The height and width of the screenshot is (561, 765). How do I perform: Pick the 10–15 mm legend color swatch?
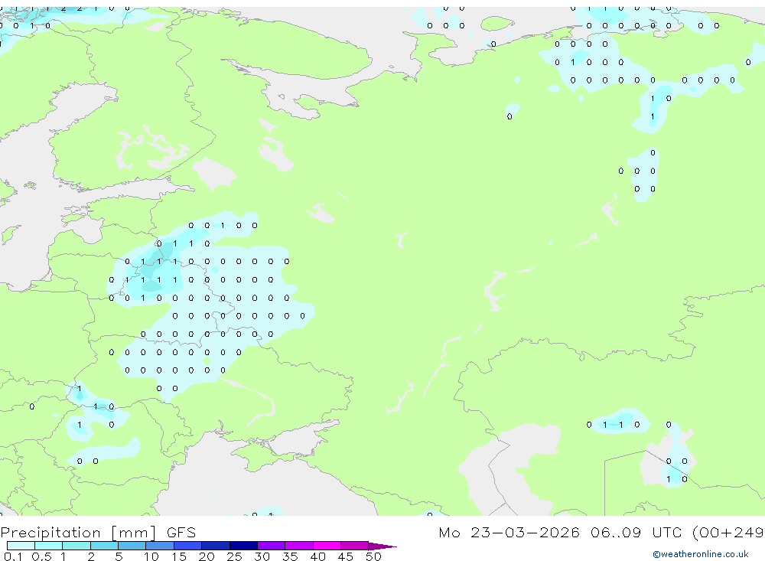click(160, 546)
